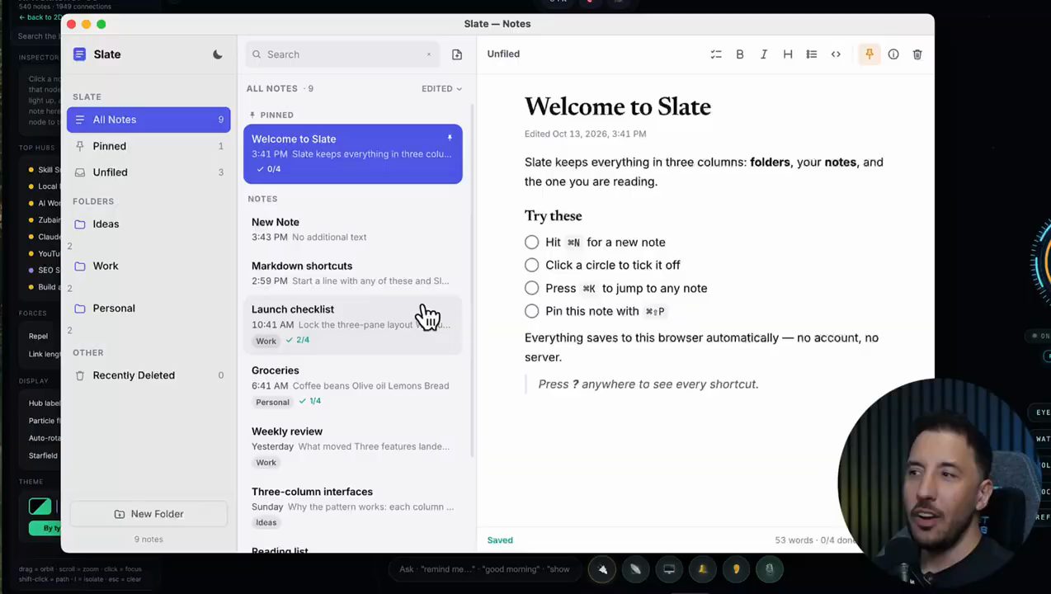Open the Three-column interfaces note
The height and width of the screenshot is (594, 1051).
tap(352, 507)
